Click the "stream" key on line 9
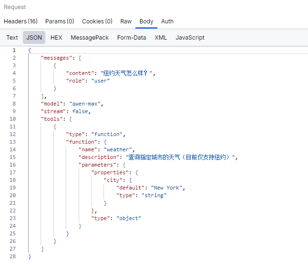The width and height of the screenshot is (308, 264). (53, 111)
